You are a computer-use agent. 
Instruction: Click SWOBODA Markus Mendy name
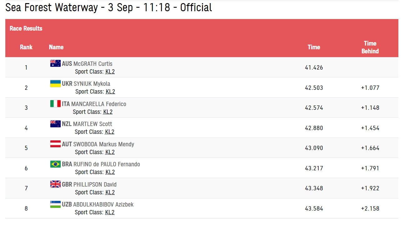coord(104,144)
